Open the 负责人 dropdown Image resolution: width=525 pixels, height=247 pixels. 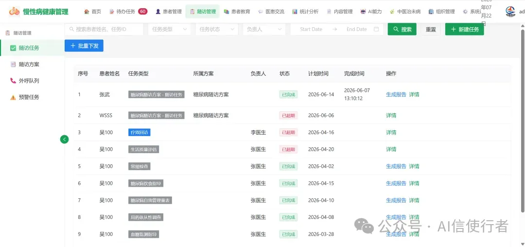[x=264, y=29]
